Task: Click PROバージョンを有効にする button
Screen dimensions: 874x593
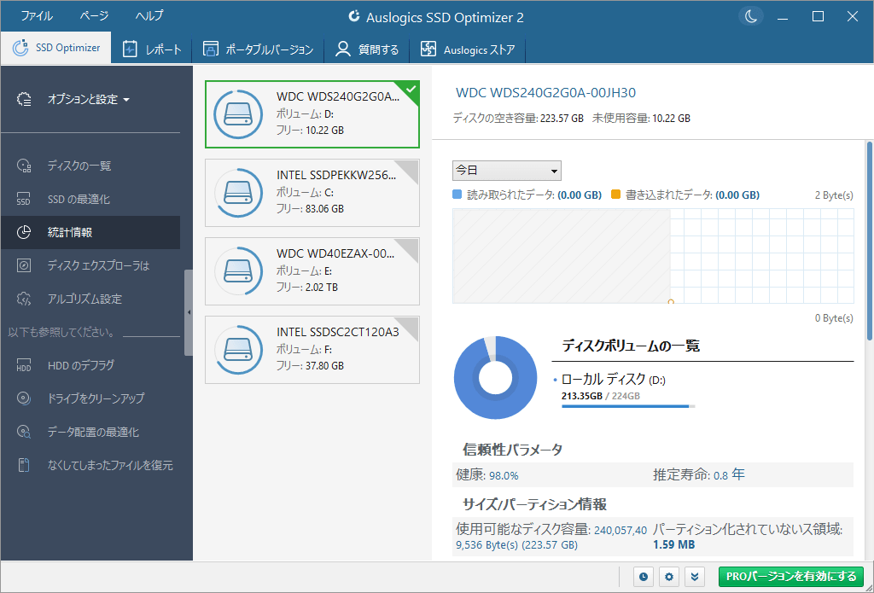Action: (x=791, y=578)
